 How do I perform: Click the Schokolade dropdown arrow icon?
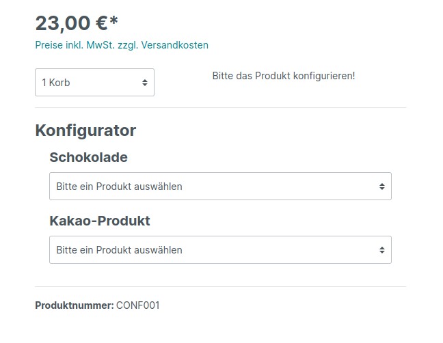(382, 187)
